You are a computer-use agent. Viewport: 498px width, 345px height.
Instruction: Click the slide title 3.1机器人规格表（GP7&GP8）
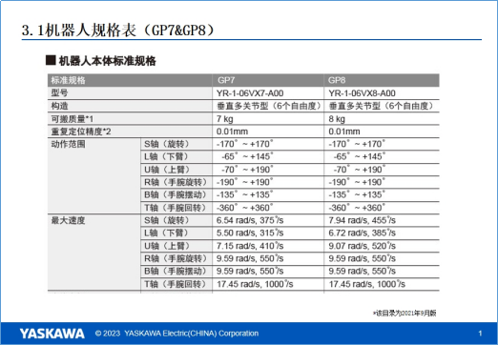[119, 30]
